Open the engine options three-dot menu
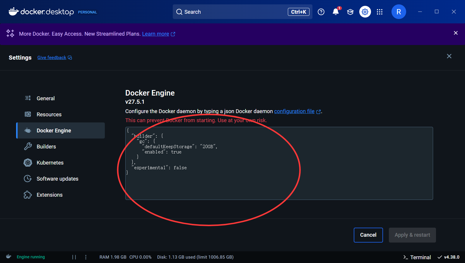 tap(86, 257)
